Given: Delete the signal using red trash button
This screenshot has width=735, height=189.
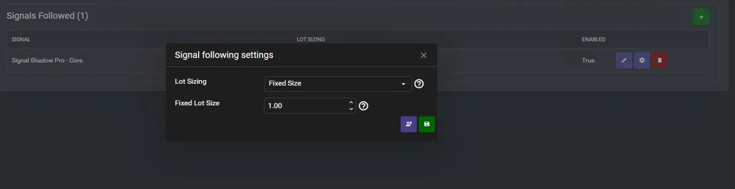Looking at the screenshot, I should [x=660, y=60].
